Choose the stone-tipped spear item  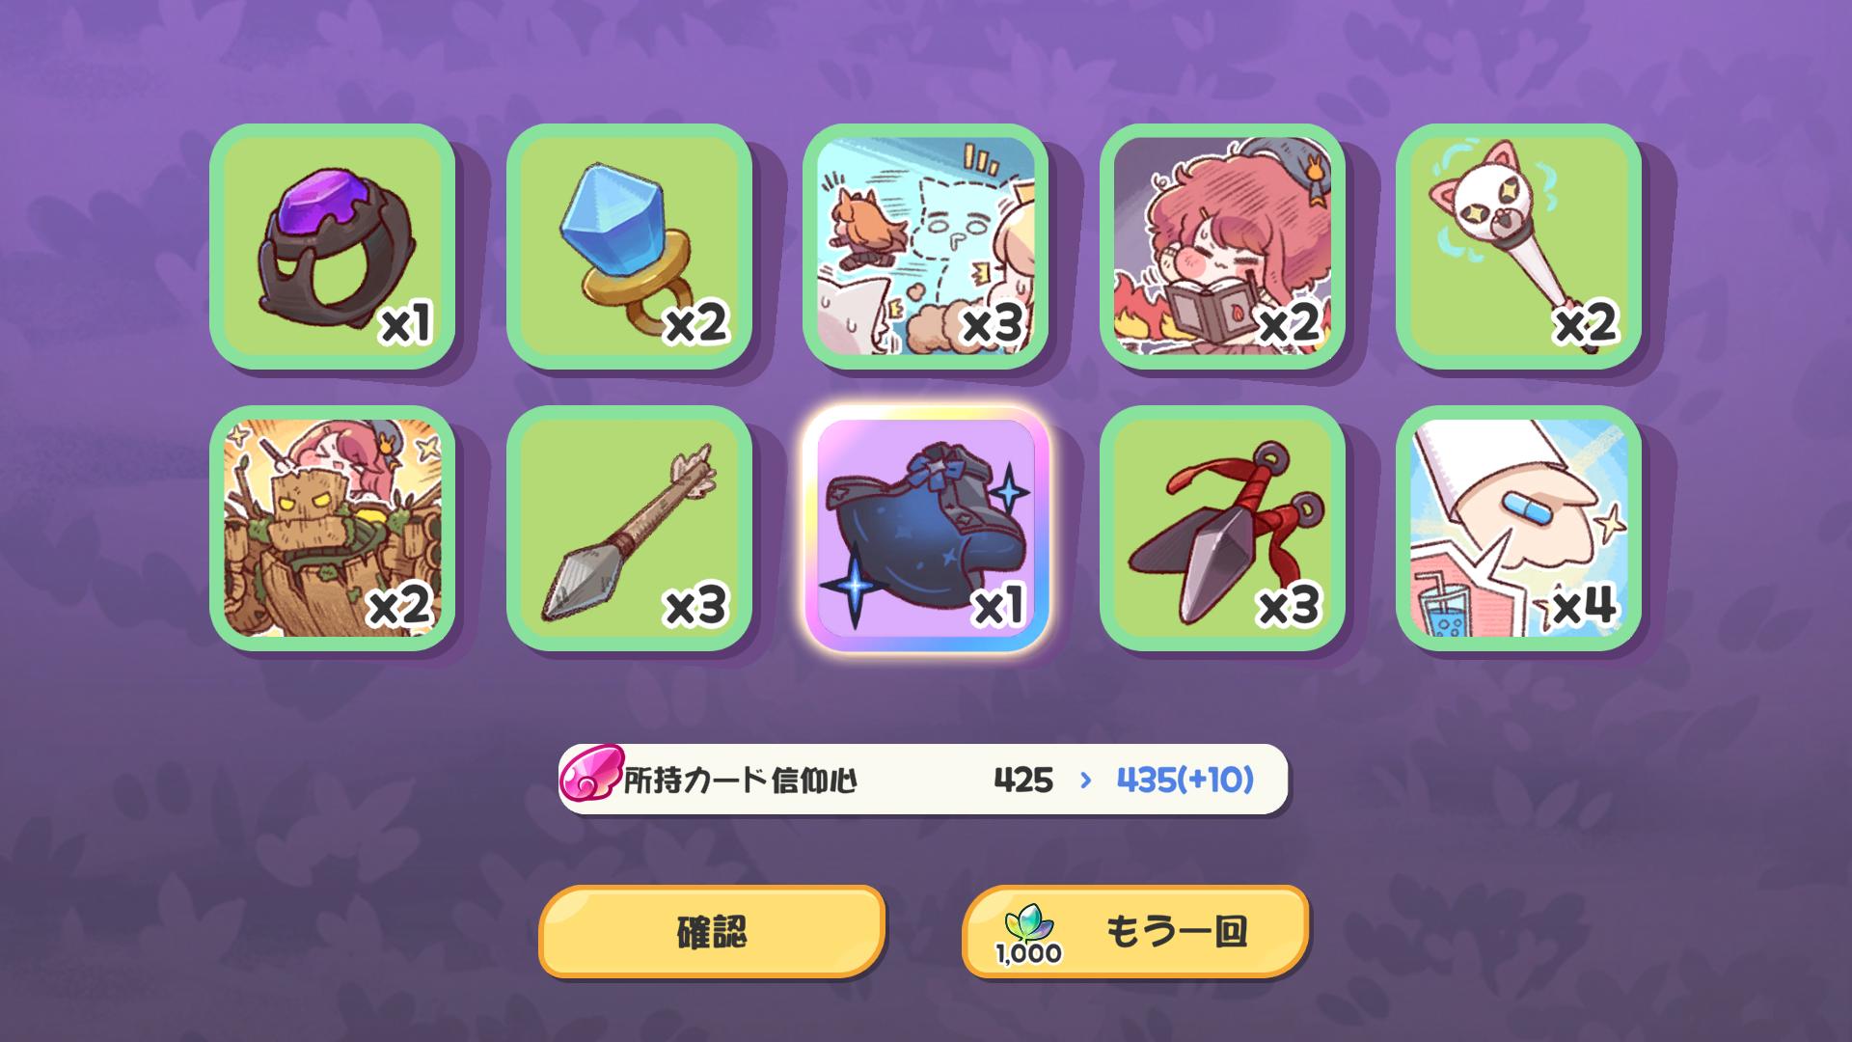click(x=629, y=528)
